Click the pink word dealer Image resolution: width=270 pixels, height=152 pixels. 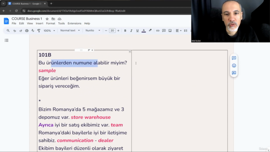(x=106, y=141)
